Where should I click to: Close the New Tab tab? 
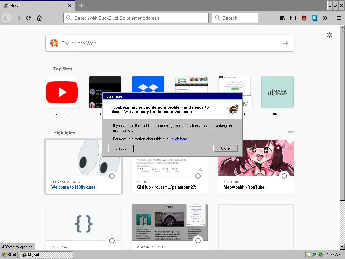(70, 6)
